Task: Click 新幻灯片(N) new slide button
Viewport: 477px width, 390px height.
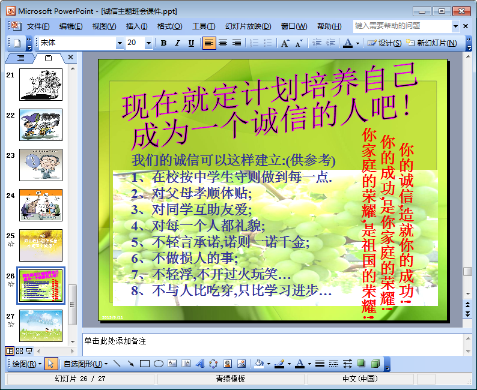Action: [432, 43]
